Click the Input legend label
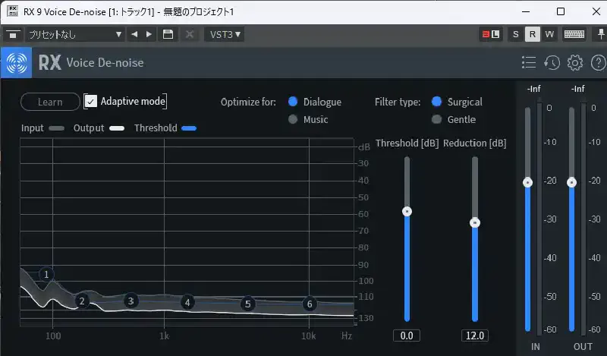Screen dimensions: 607x356 coord(33,128)
